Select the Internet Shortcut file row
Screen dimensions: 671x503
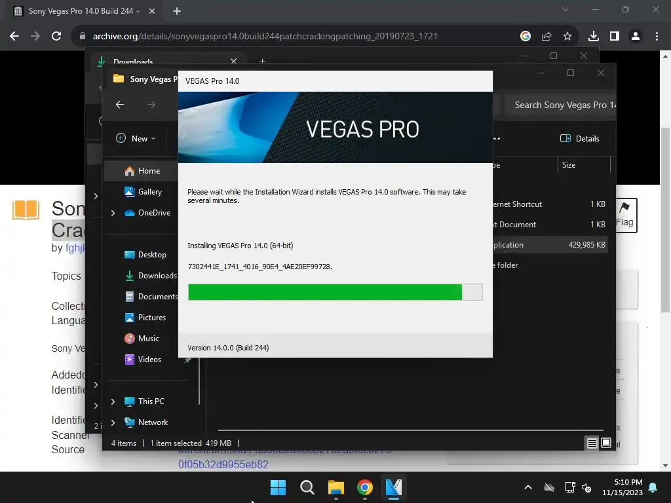[550, 204]
